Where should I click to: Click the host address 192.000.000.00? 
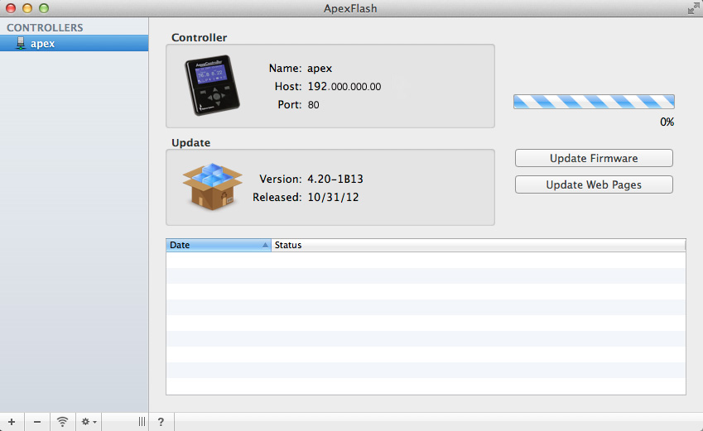click(x=344, y=87)
